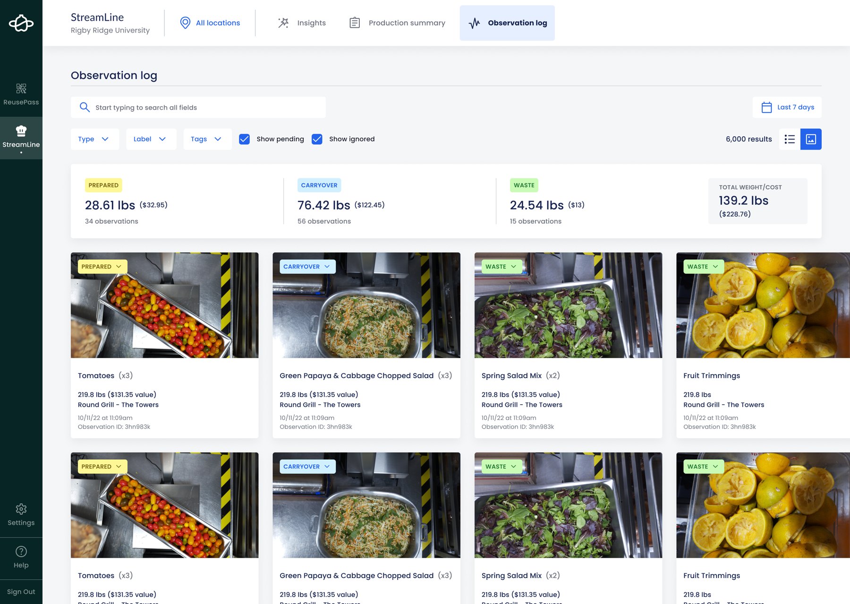Viewport: 850px width, 604px height.
Task: Change the Last 7 days date range
Action: [x=787, y=107]
